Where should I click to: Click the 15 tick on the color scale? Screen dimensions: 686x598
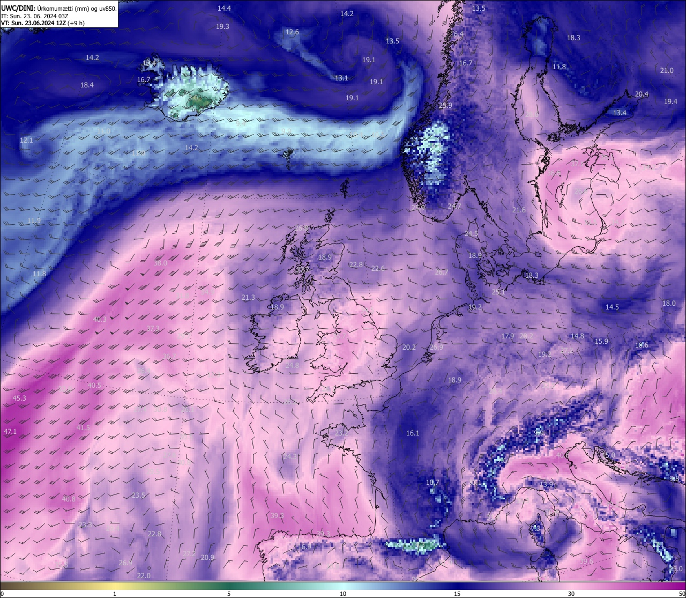[x=457, y=594]
